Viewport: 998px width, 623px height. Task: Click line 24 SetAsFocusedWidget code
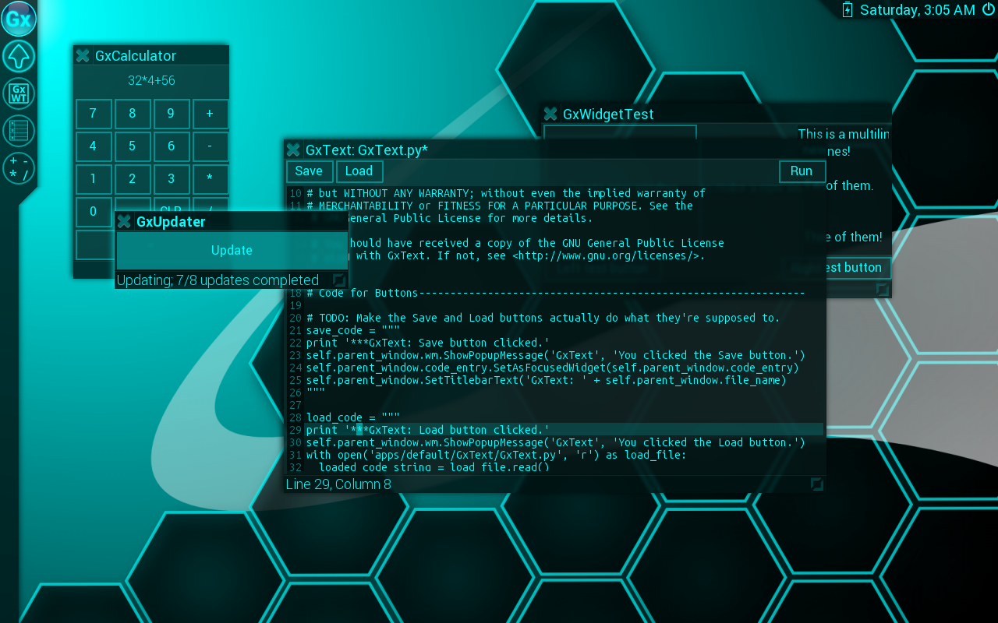pyautogui.click(x=553, y=368)
